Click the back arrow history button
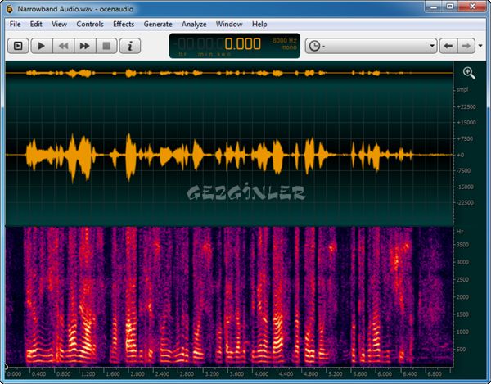 point(448,46)
